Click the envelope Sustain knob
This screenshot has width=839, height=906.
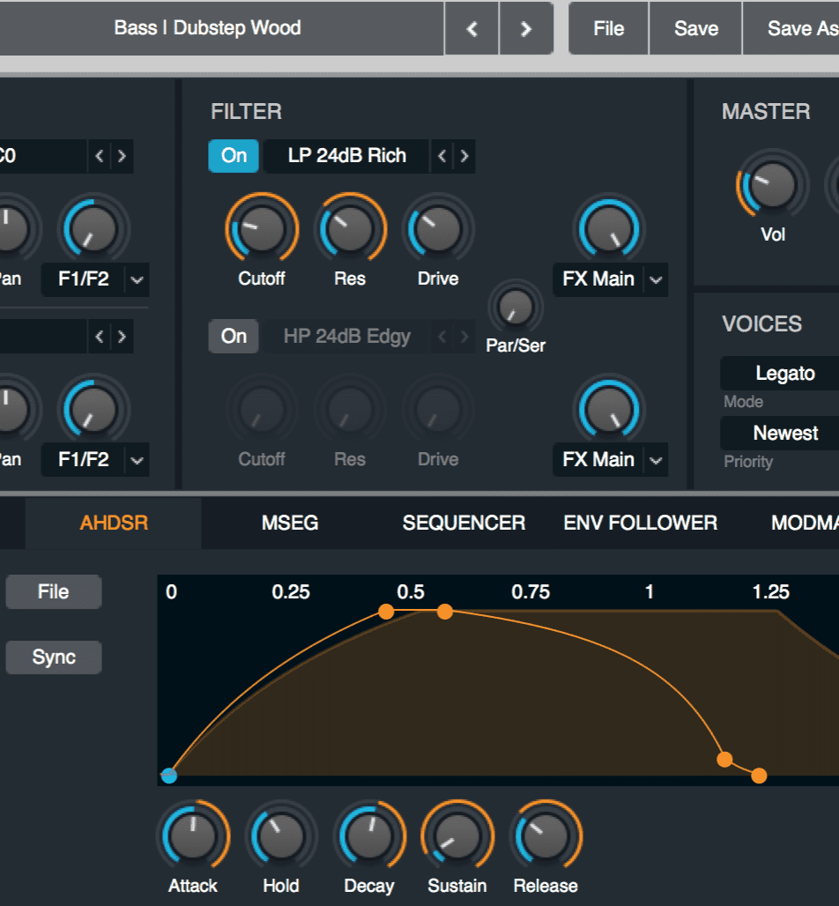(x=457, y=836)
